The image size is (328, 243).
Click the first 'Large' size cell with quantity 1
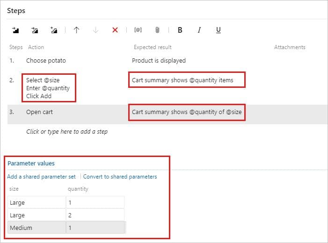[x=36, y=202]
